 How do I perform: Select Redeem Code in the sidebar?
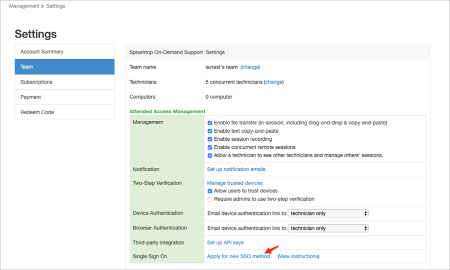37,112
